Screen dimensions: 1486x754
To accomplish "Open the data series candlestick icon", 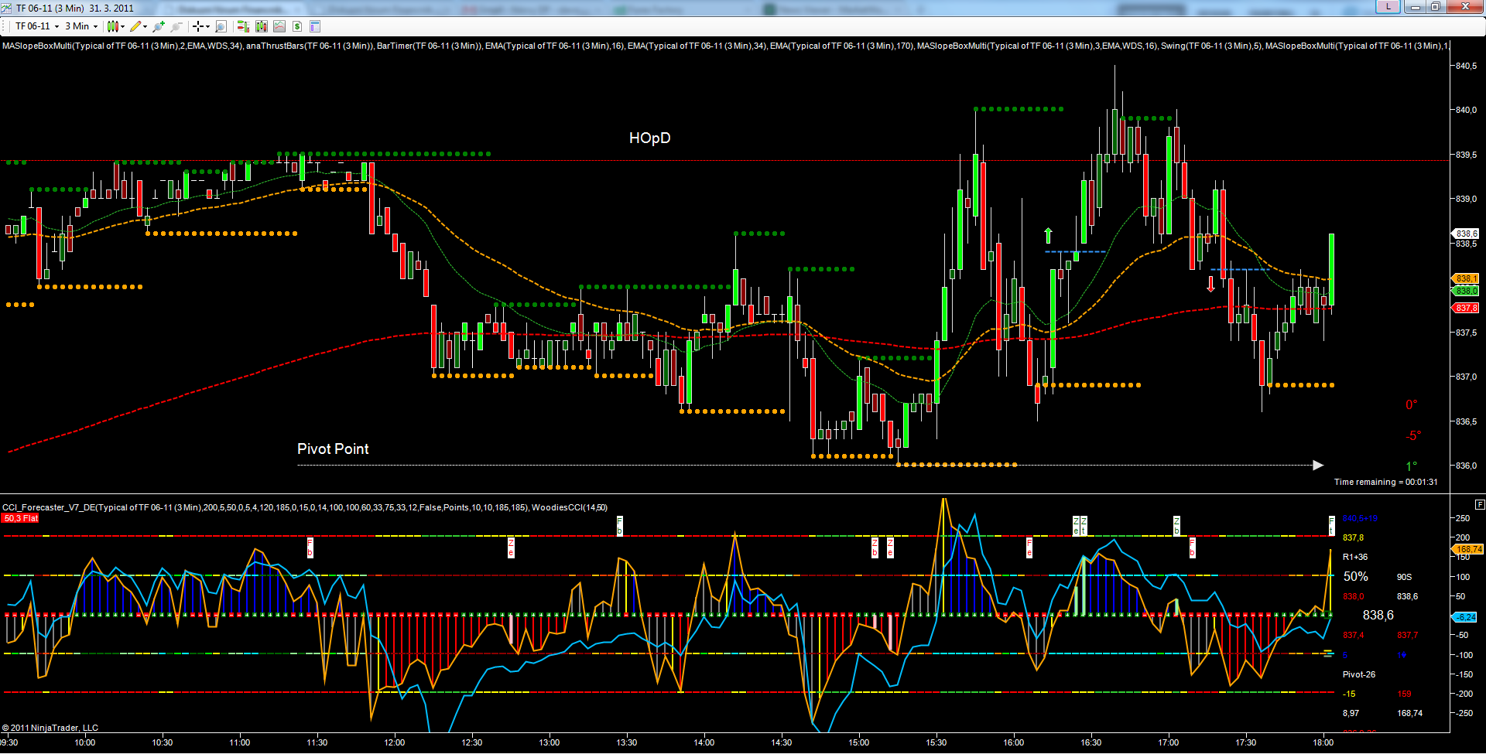I will point(262,26).
